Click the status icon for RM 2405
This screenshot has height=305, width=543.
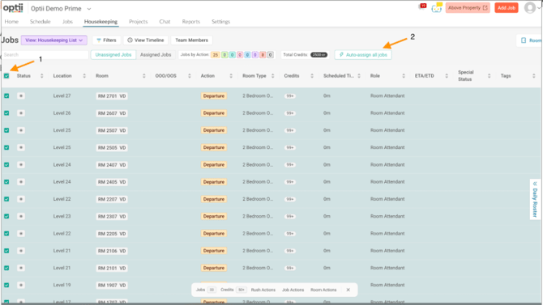pos(21,182)
